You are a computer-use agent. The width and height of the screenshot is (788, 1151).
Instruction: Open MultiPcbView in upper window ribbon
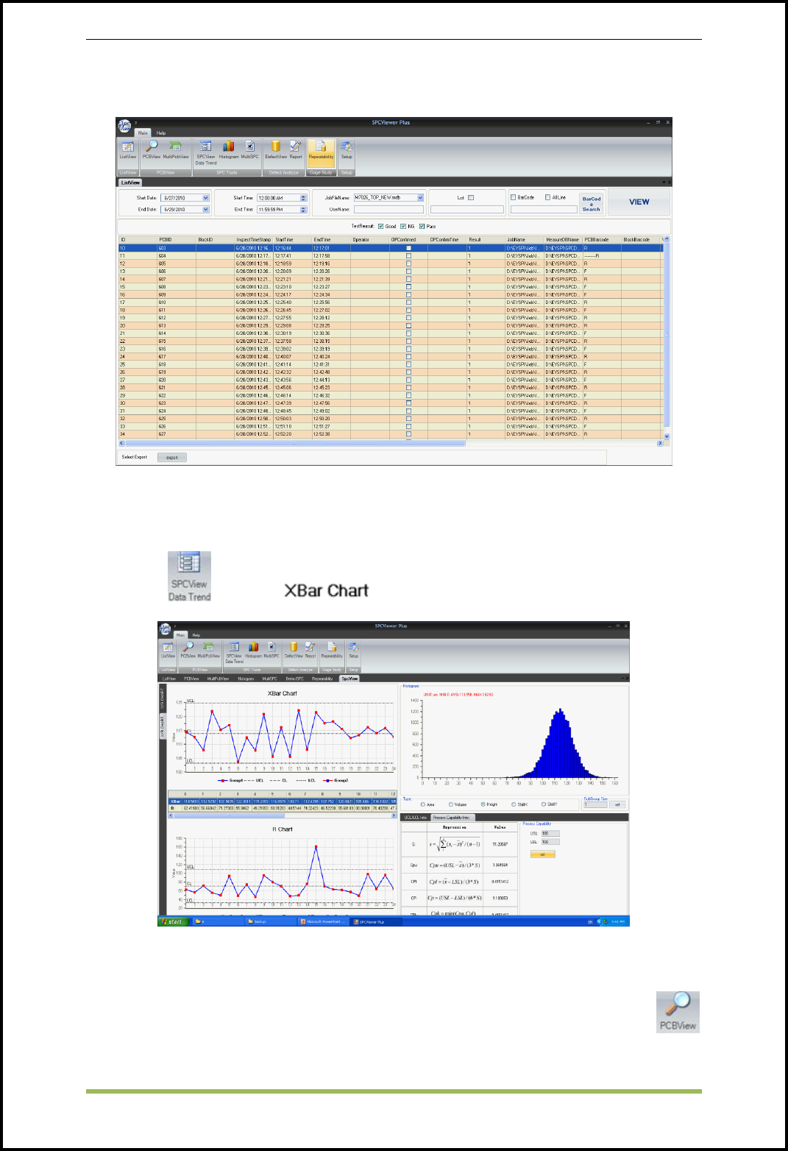176,150
